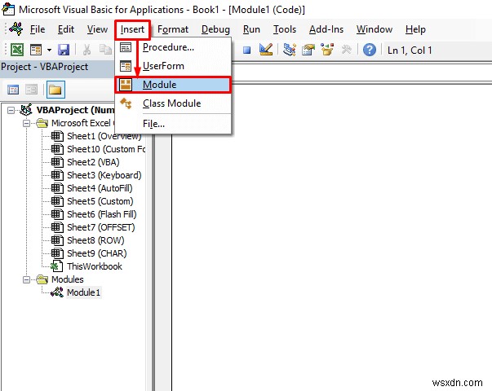Open the Run menu
Screen dimensions: 492x391
(x=251, y=29)
